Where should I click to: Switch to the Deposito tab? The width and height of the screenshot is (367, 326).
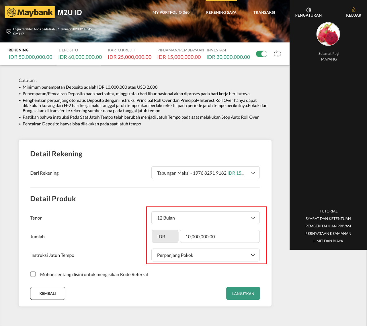(80, 54)
